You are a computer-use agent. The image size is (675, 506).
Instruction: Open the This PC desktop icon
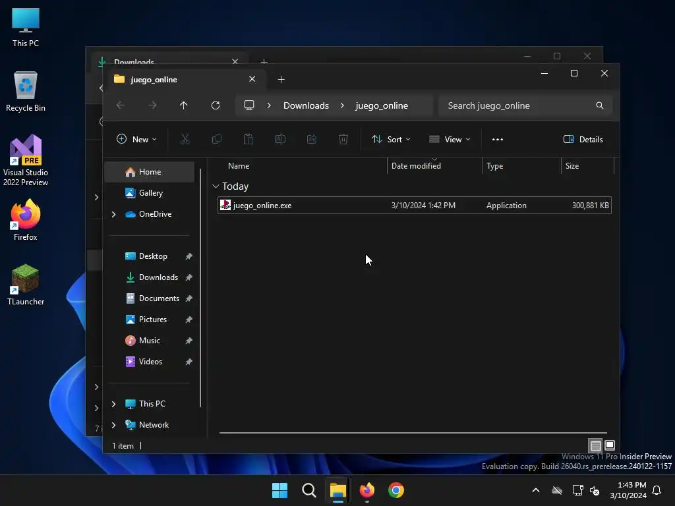click(x=26, y=26)
